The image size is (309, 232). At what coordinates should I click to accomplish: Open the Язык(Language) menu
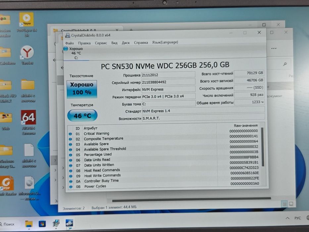pos(165,42)
